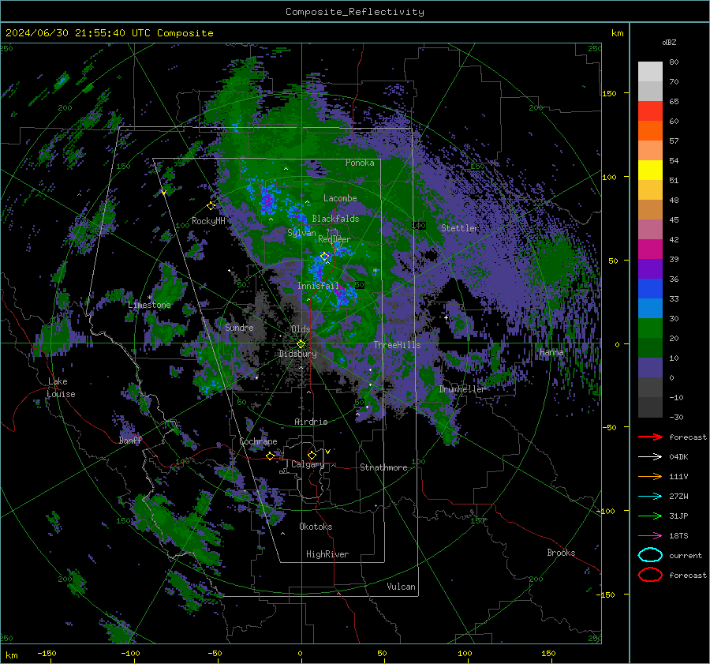
Task: Select the white 04DK arrow symbol
Action: [650, 456]
